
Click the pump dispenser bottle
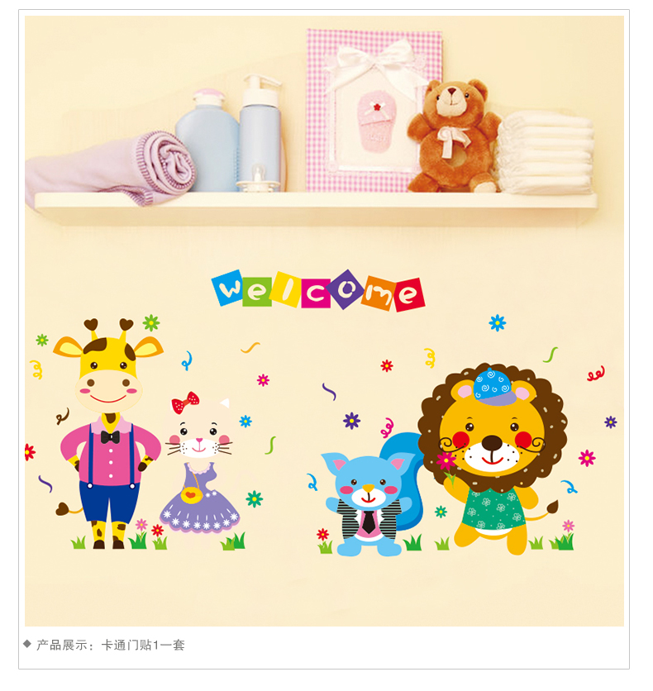pos(260,133)
